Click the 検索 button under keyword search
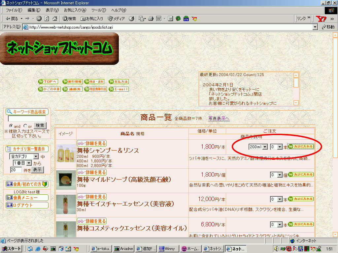The height and width of the screenshot is (253, 338). 40,126
